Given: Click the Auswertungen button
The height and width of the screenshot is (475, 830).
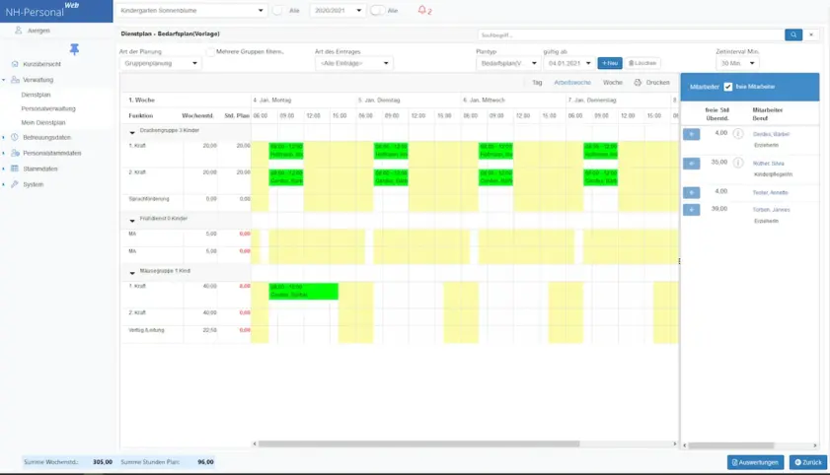Looking at the screenshot, I should point(755,462).
